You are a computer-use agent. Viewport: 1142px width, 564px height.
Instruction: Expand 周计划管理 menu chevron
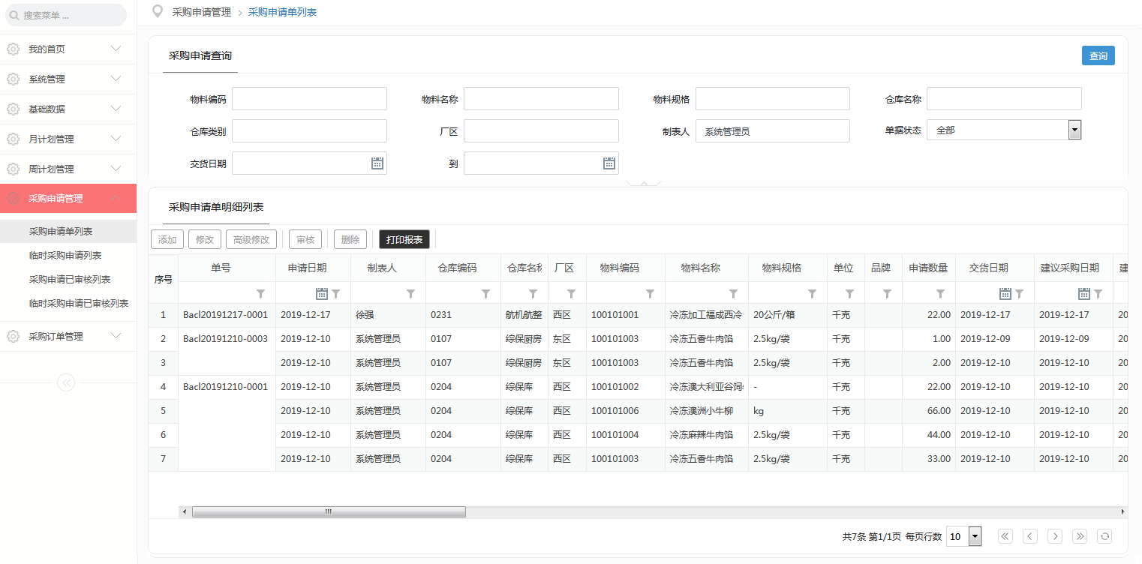click(116, 169)
